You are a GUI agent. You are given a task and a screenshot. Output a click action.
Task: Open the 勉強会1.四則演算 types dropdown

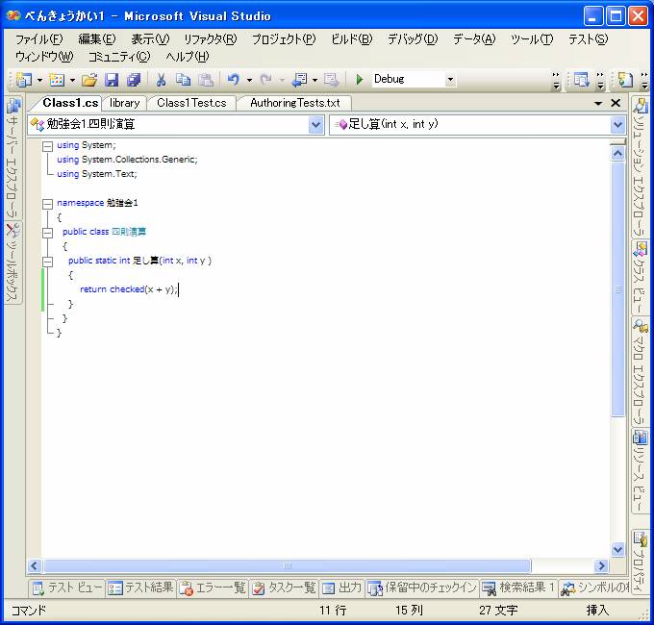(316, 124)
